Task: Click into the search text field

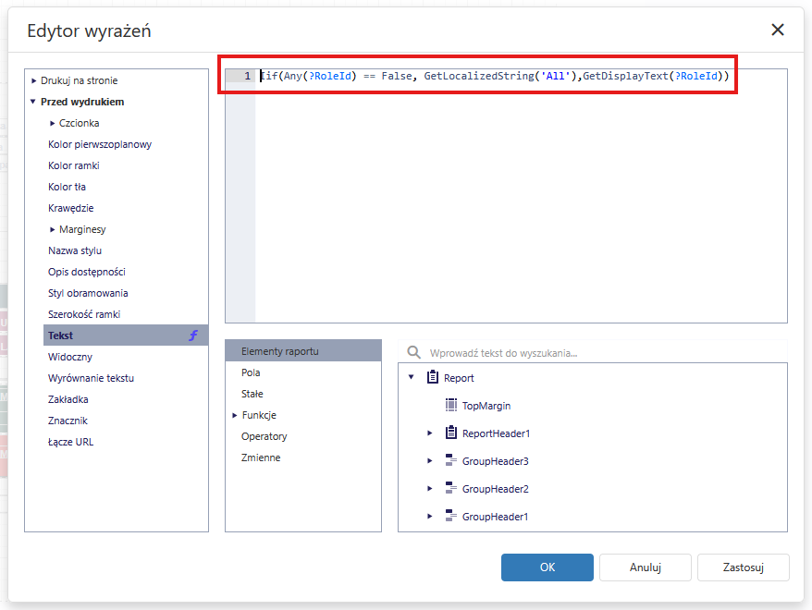Action: tap(601, 353)
